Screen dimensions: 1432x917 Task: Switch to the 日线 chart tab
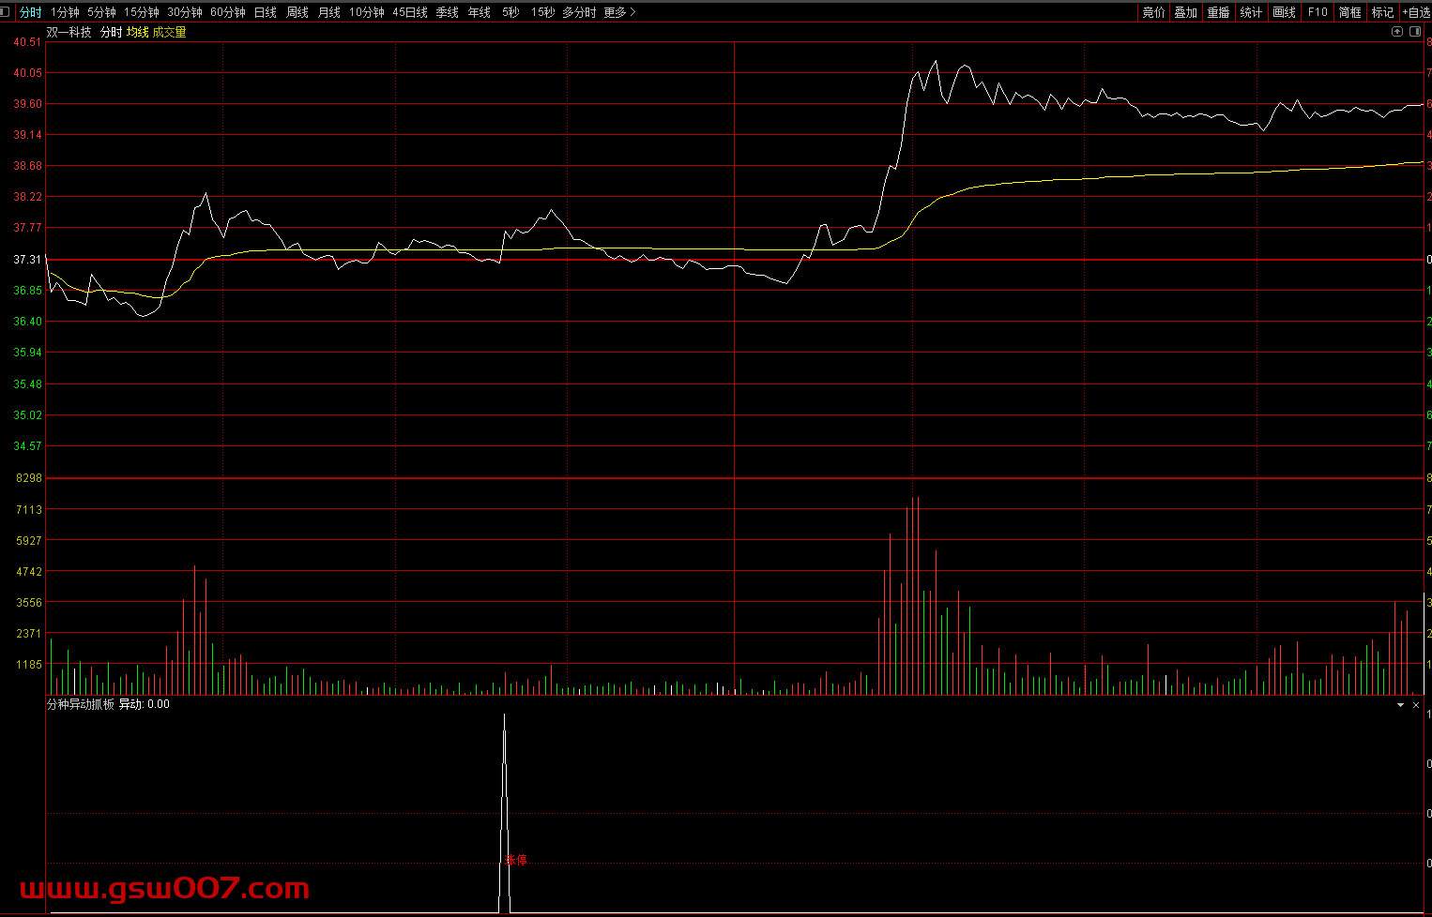(x=266, y=12)
